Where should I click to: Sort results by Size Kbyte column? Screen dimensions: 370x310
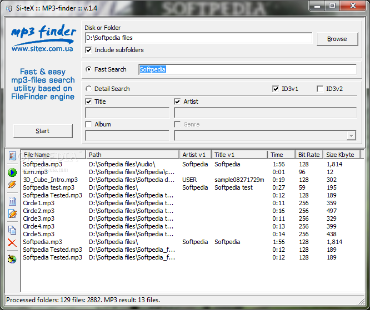[342, 155]
